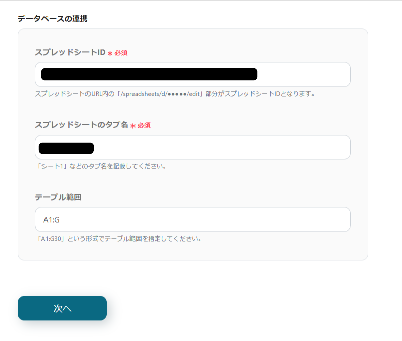Click the スプレッドシートID field label
Image resolution: width=402 pixels, height=341 pixels.
coord(70,52)
